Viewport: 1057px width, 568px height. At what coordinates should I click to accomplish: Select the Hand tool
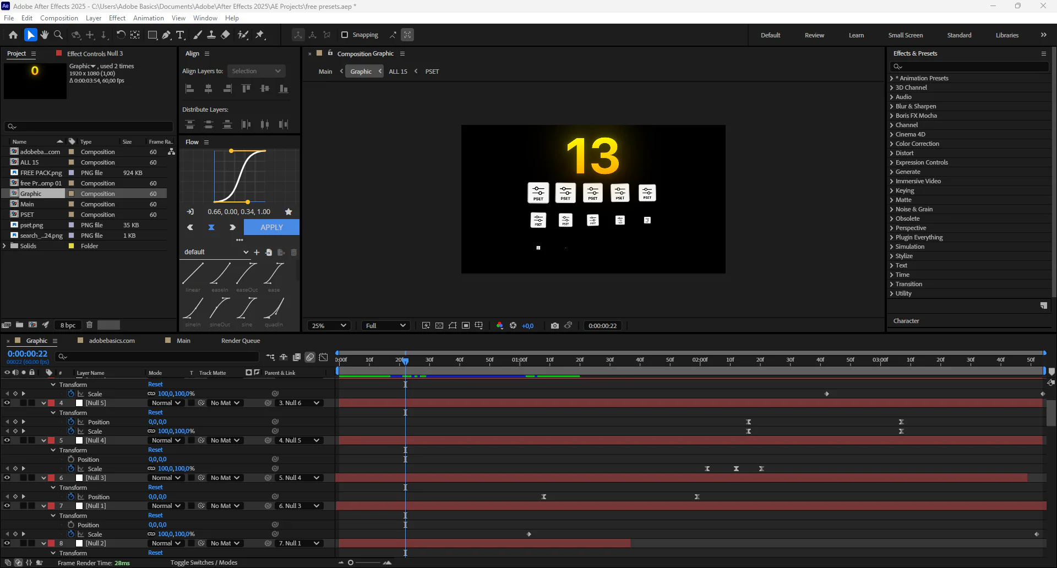point(44,35)
